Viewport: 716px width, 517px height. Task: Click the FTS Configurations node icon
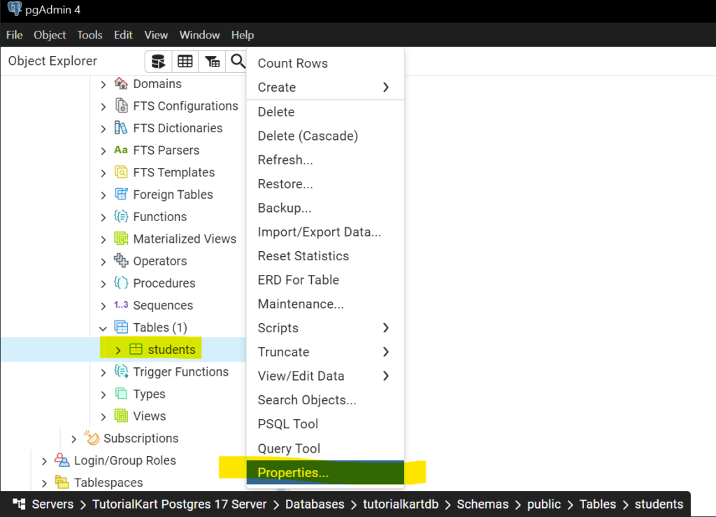(121, 106)
